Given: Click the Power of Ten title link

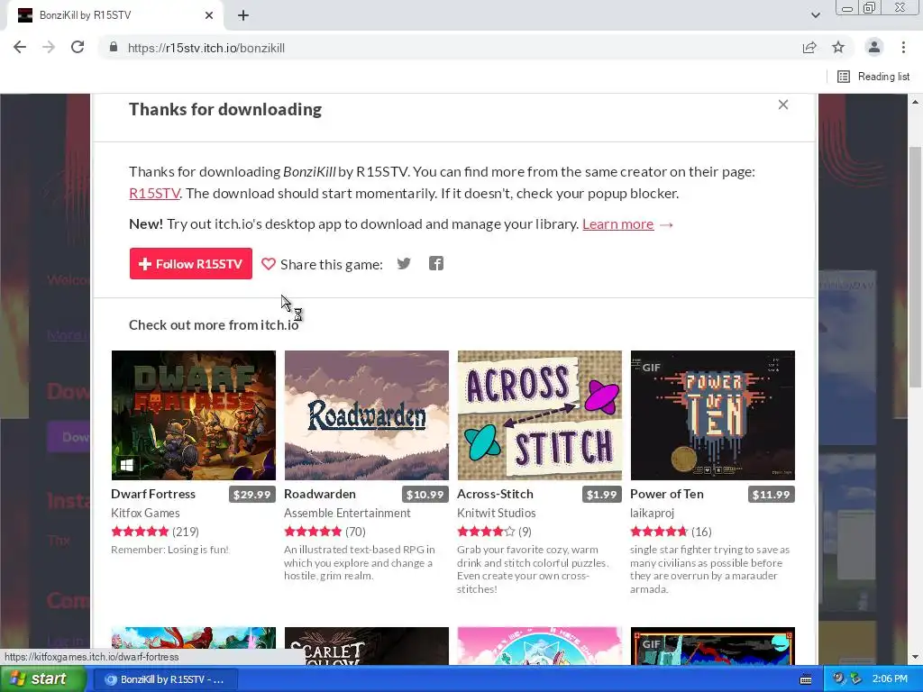Looking at the screenshot, I should (x=666, y=494).
